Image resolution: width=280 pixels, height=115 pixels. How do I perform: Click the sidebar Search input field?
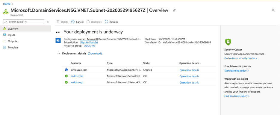click(x=24, y=22)
